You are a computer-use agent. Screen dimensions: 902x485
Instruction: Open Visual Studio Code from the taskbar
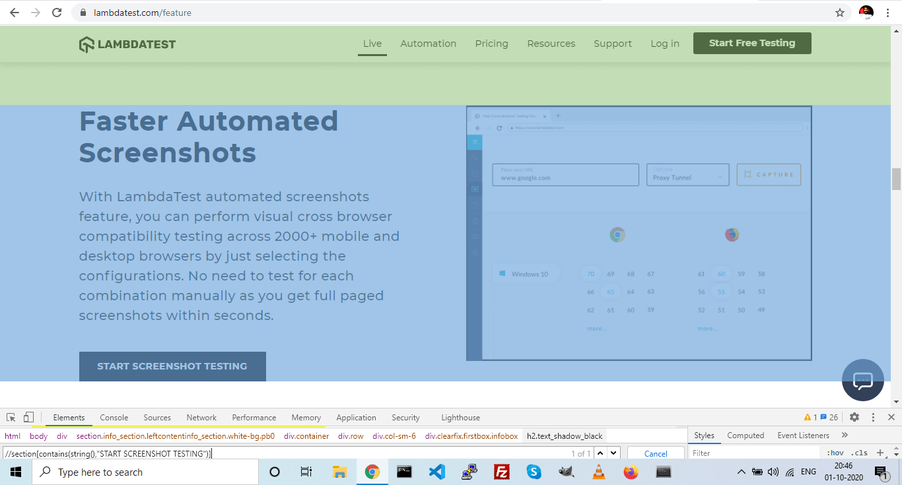click(x=436, y=472)
